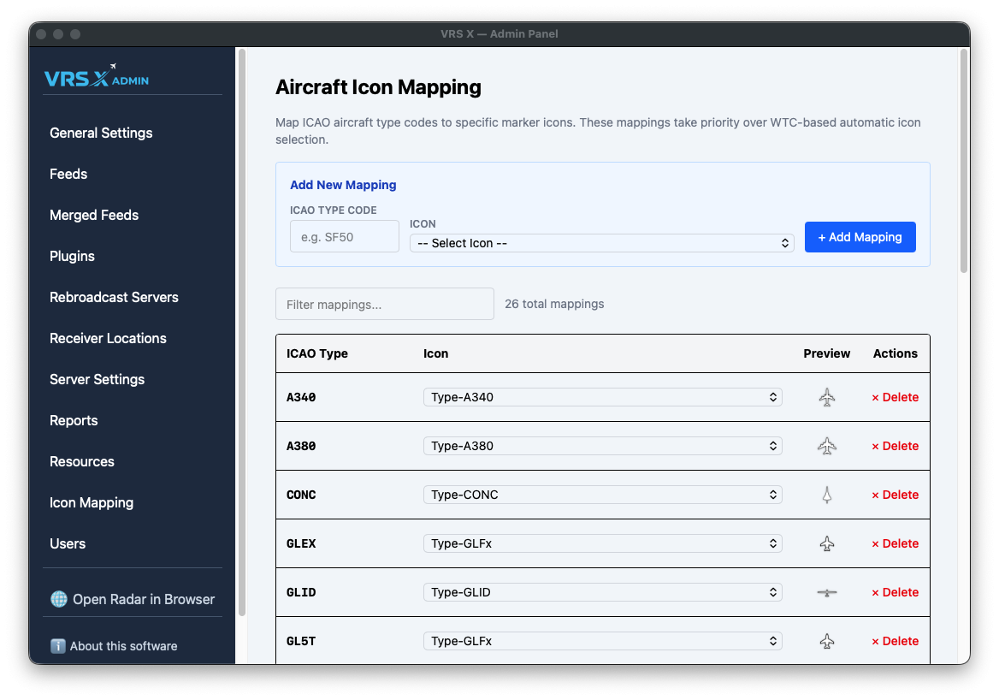Navigate to Receiver Locations
The image size is (999, 700).
(x=108, y=338)
